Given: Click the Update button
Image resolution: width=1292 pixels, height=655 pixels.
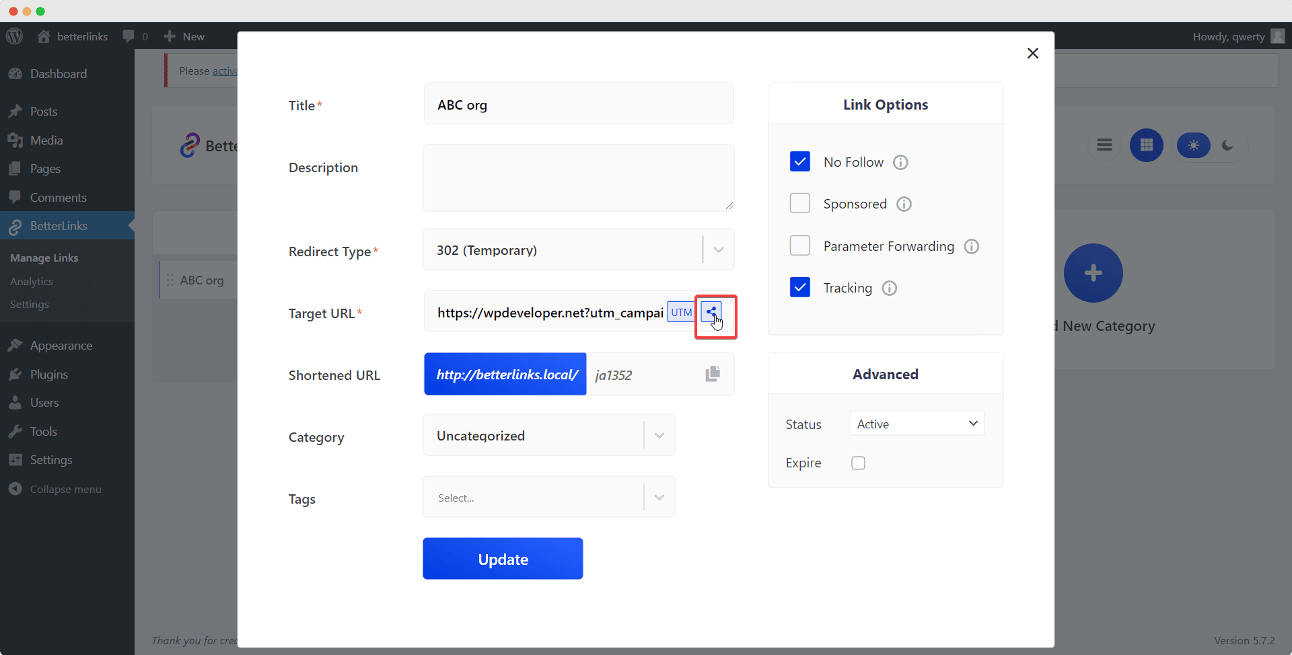Looking at the screenshot, I should click(503, 558).
